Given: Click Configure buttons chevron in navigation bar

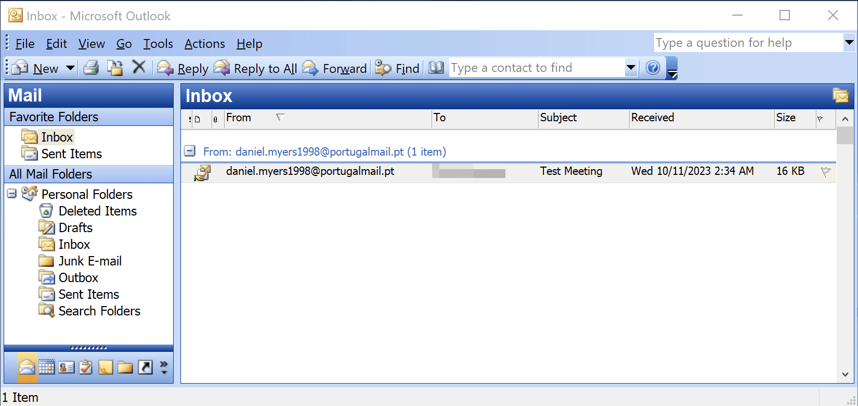Looking at the screenshot, I should point(164,367).
